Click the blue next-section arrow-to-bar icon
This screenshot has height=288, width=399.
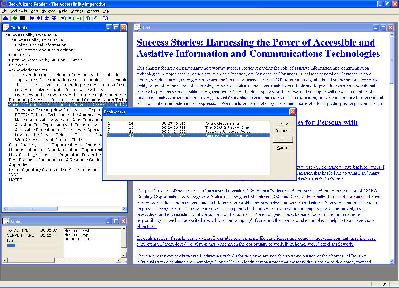39,18
